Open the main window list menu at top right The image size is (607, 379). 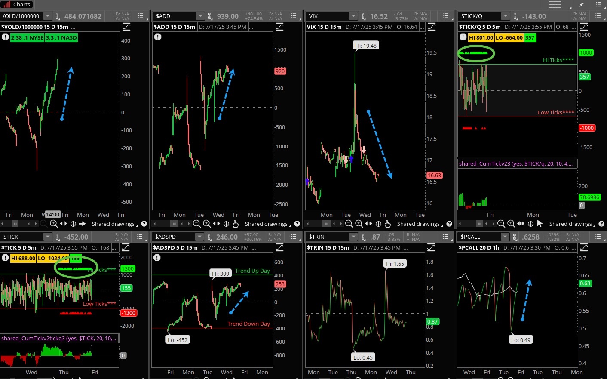pos(598,5)
